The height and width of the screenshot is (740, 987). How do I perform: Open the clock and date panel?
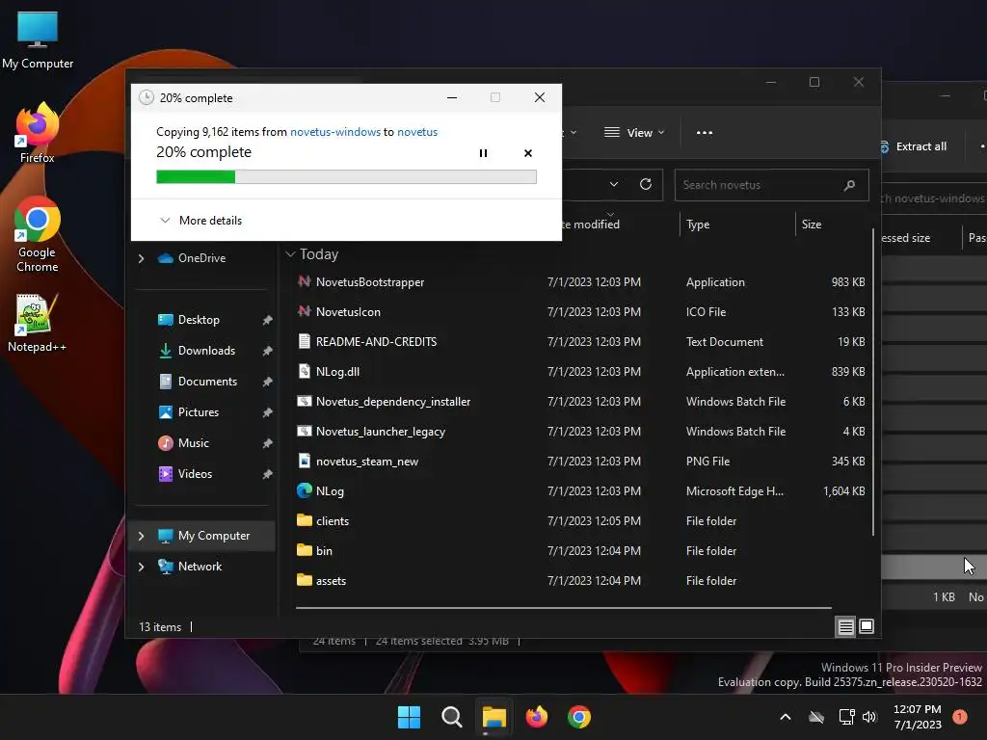[x=918, y=717]
